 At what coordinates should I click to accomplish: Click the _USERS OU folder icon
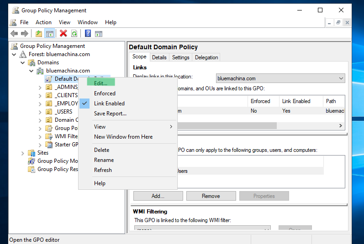pyautogui.click(x=49, y=112)
